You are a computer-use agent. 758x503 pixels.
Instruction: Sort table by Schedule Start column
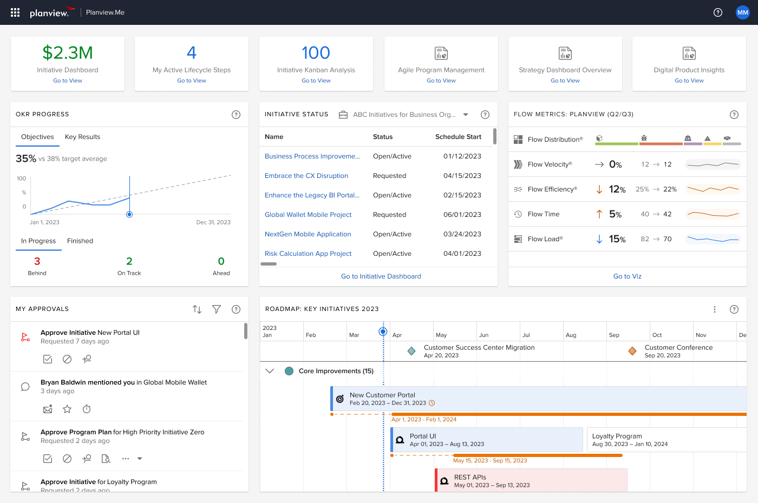click(458, 137)
